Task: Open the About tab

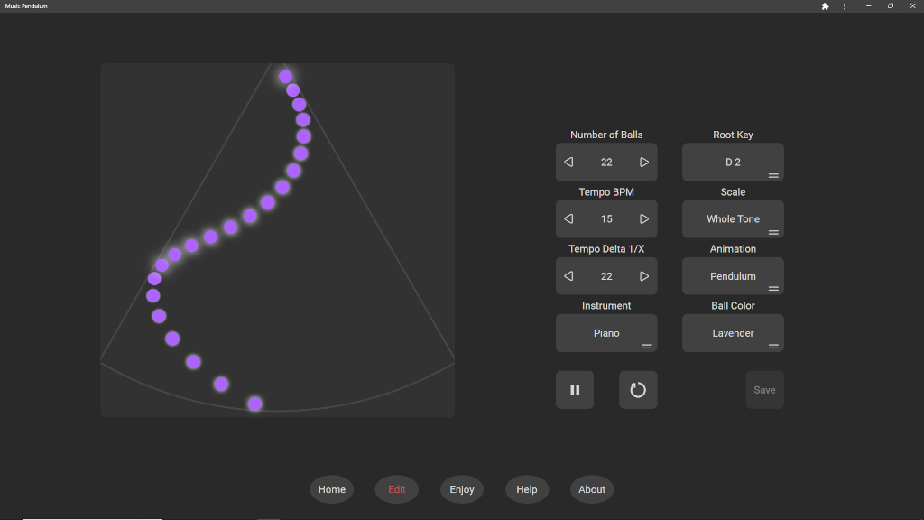Action: click(592, 489)
